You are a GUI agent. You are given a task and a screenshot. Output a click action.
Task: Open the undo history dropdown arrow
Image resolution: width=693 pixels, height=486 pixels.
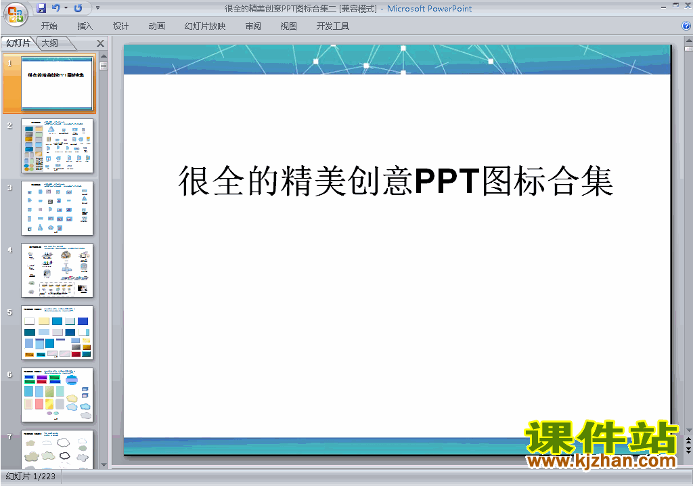pyautogui.click(x=66, y=8)
